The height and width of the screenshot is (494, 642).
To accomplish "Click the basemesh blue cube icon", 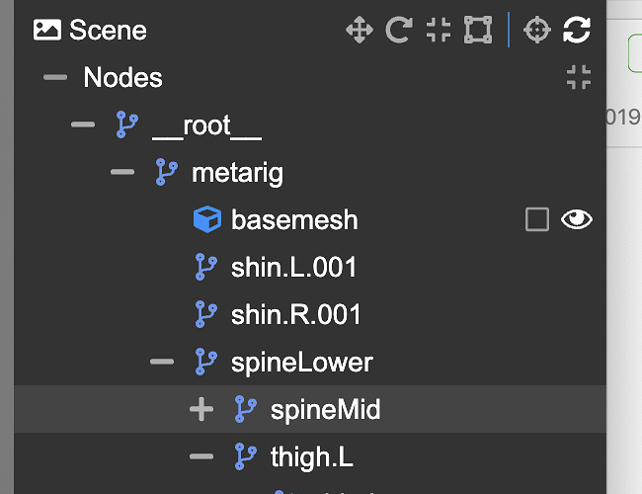I will [206, 219].
